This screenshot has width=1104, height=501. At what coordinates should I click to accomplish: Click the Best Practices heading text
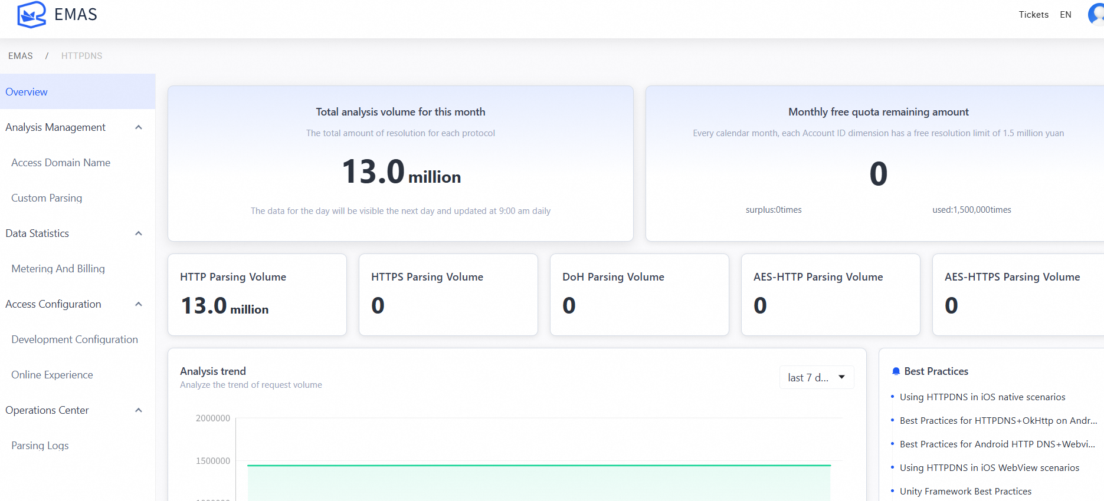click(936, 371)
